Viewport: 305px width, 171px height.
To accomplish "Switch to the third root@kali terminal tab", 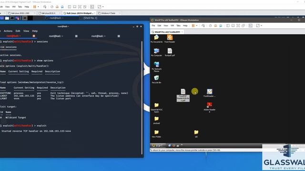I will (98, 36).
